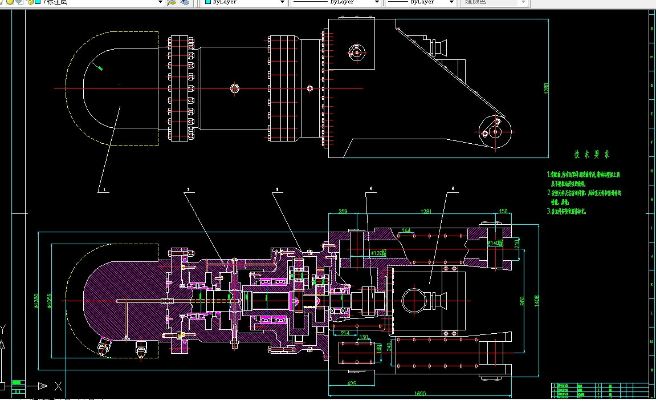Select the 259 dimension text
The height and width of the screenshot is (400, 656).
(x=343, y=212)
